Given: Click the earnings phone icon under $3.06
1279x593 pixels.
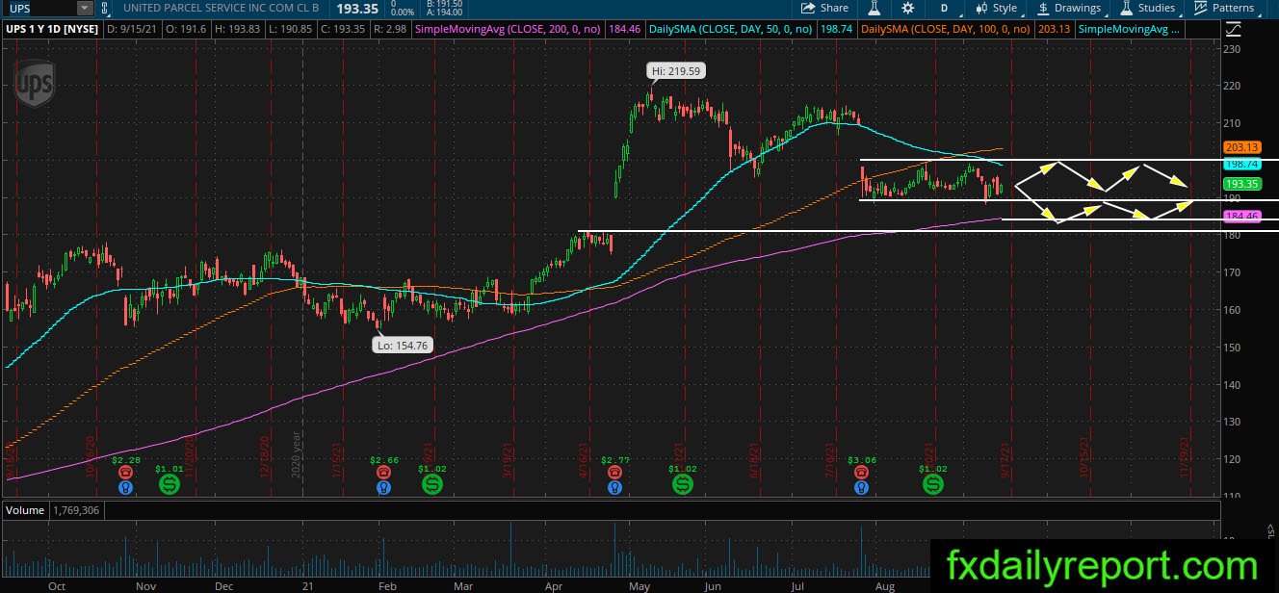Looking at the screenshot, I should [x=859, y=473].
